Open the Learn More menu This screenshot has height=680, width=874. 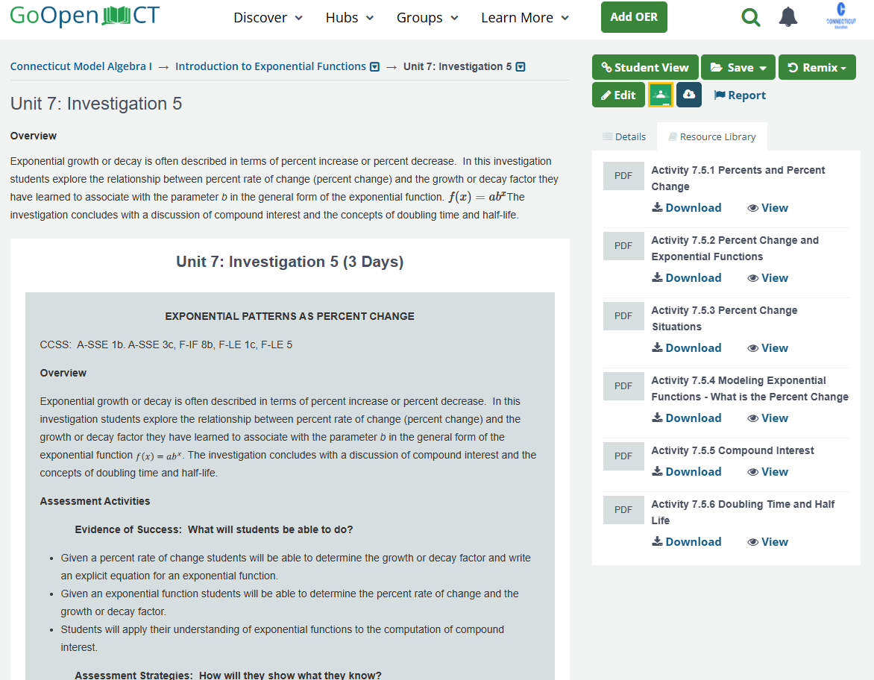coord(524,18)
